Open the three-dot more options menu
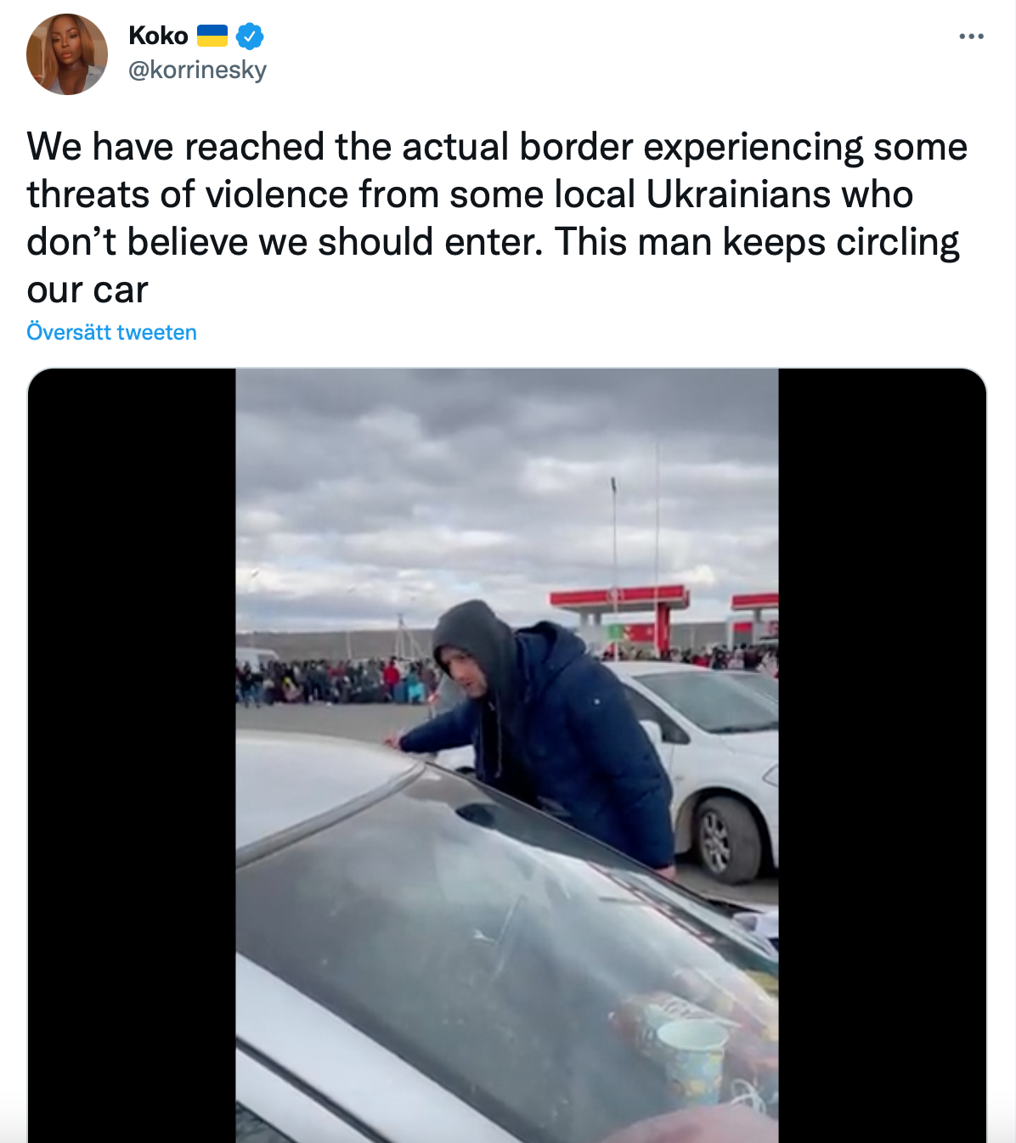 pyautogui.click(x=971, y=37)
